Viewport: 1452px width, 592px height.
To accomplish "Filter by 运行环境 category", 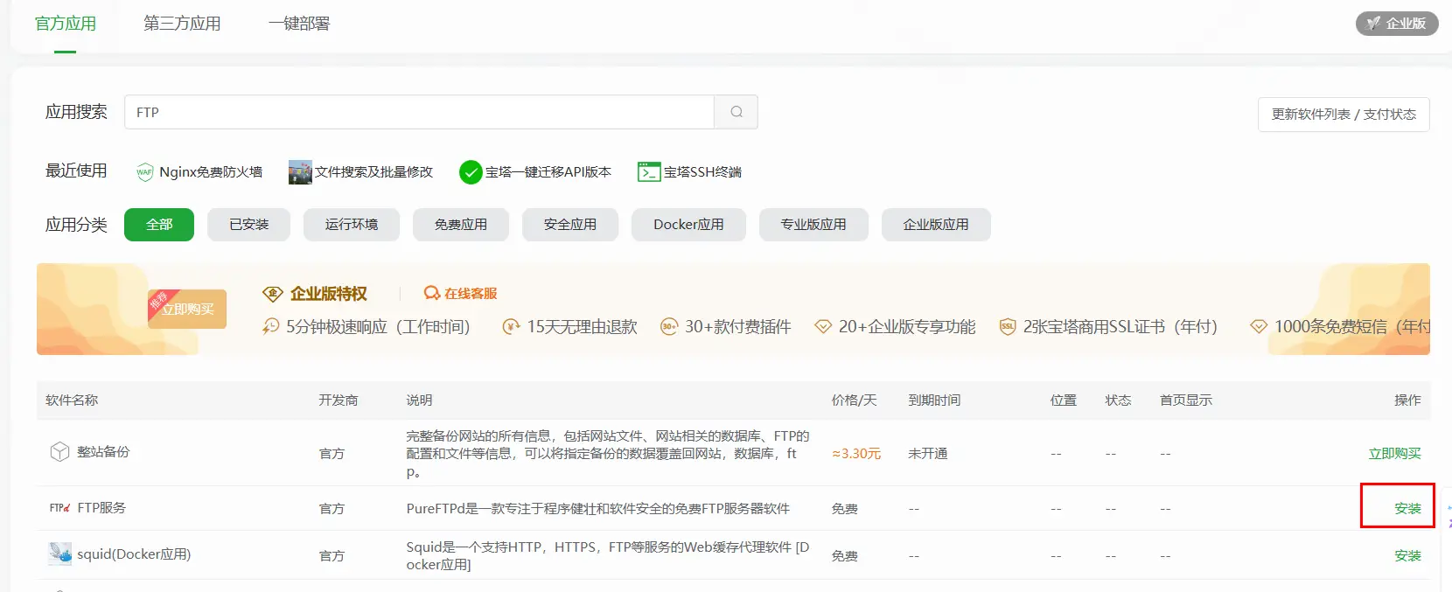I will pyautogui.click(x=352, y=225).
